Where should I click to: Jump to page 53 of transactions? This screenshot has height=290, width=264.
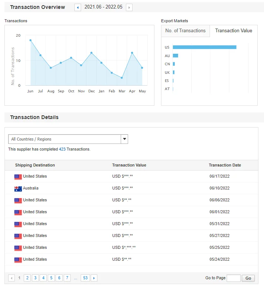pyautogui.click(x=85, y=278)
